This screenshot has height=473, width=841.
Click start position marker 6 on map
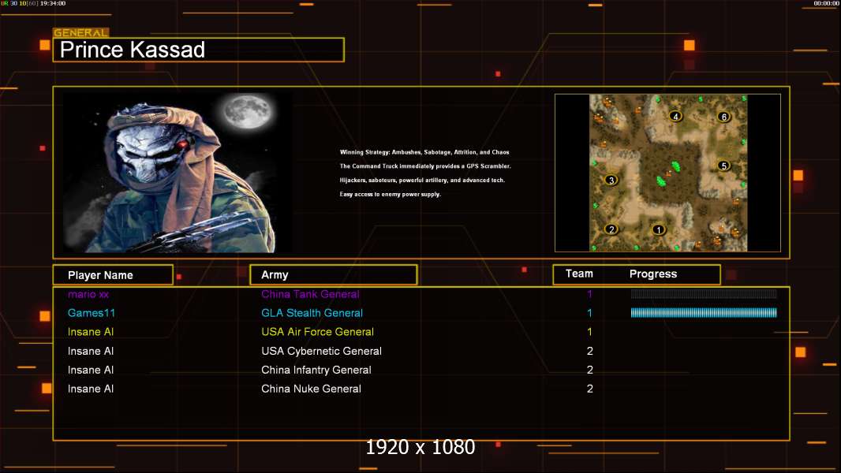[724, 117]
